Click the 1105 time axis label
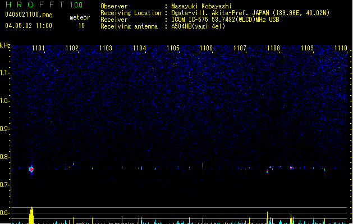This screenshot has width=353, height=224. 173,48
